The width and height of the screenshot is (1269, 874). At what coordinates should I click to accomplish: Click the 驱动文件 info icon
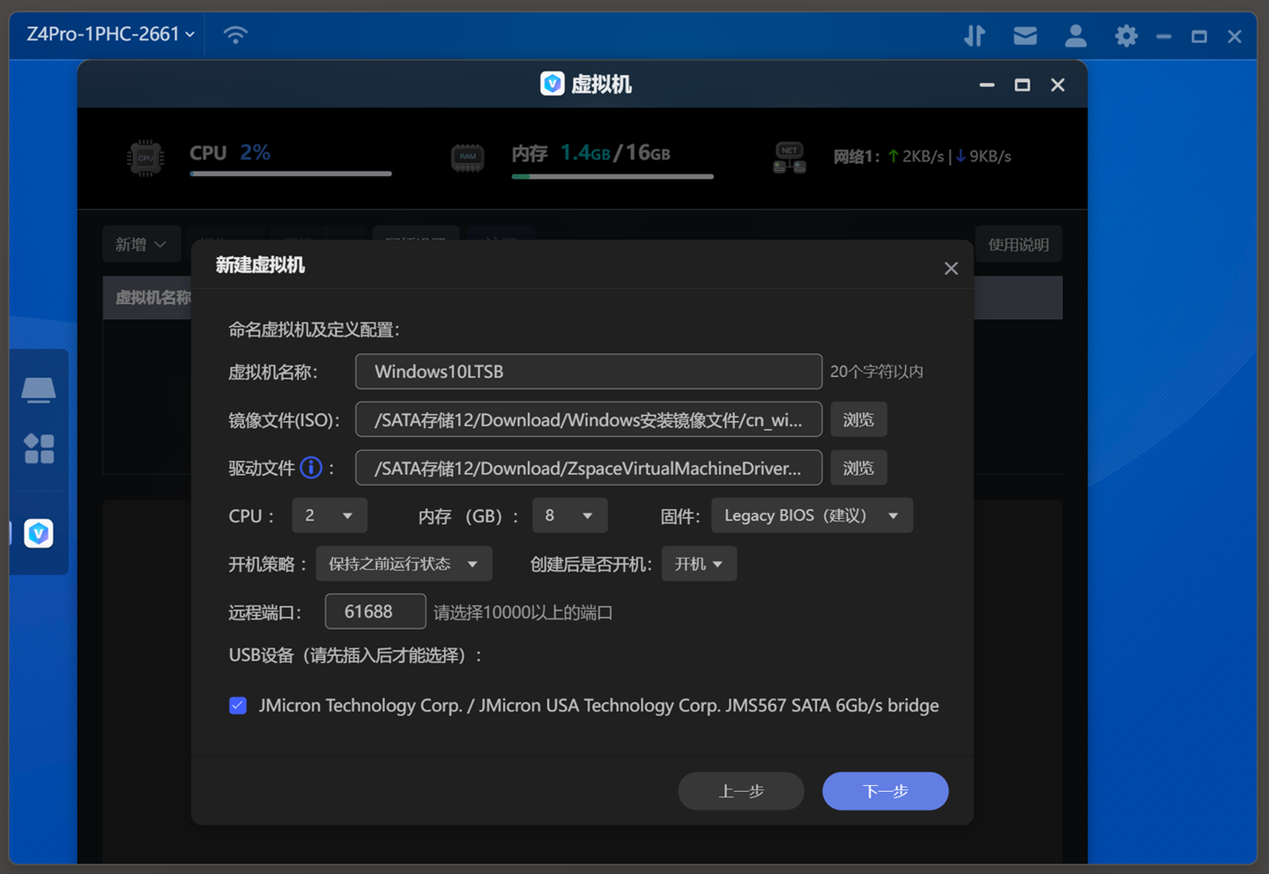pyautogui.click(x=311, y=468)
